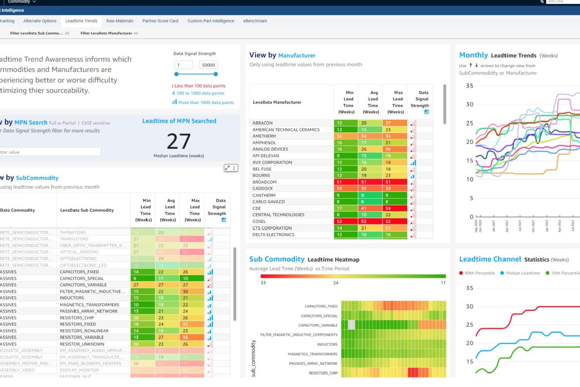Click the right handle of Data Signal Strength slider
Image resolution: width=580 pixels, height=387 pixels.
216,74
